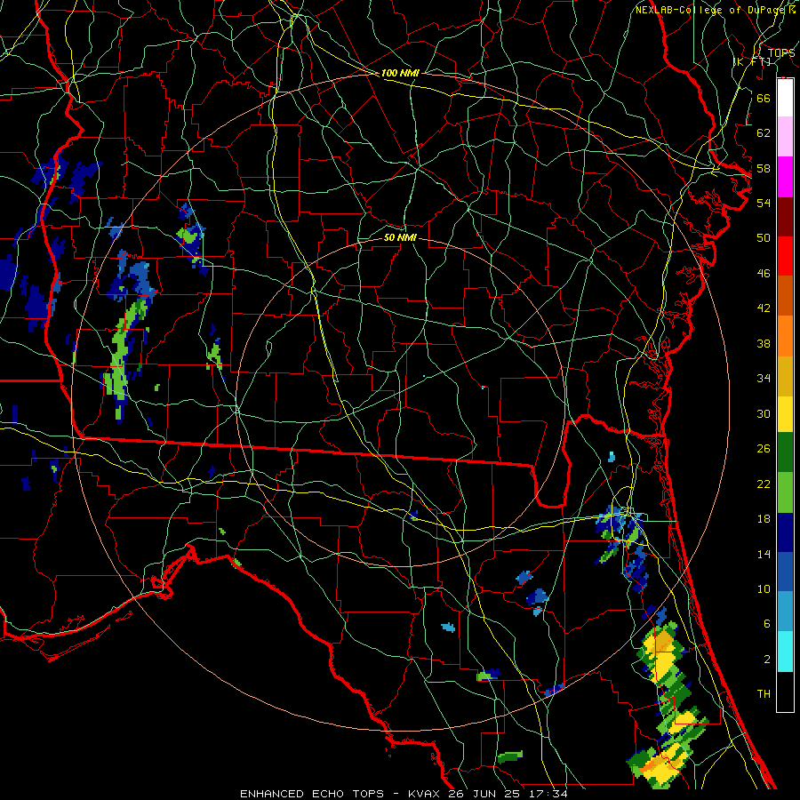The image size is (800, 800).
Task: Click the legend value 46
Action: point(764,274)
